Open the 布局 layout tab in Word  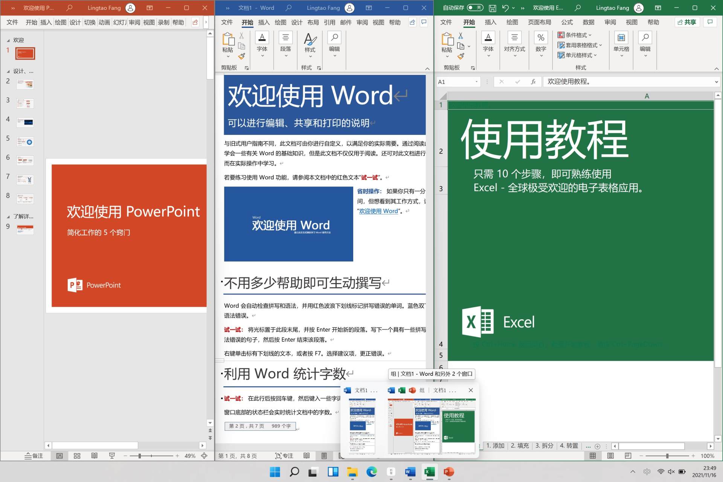click(313, 22)
